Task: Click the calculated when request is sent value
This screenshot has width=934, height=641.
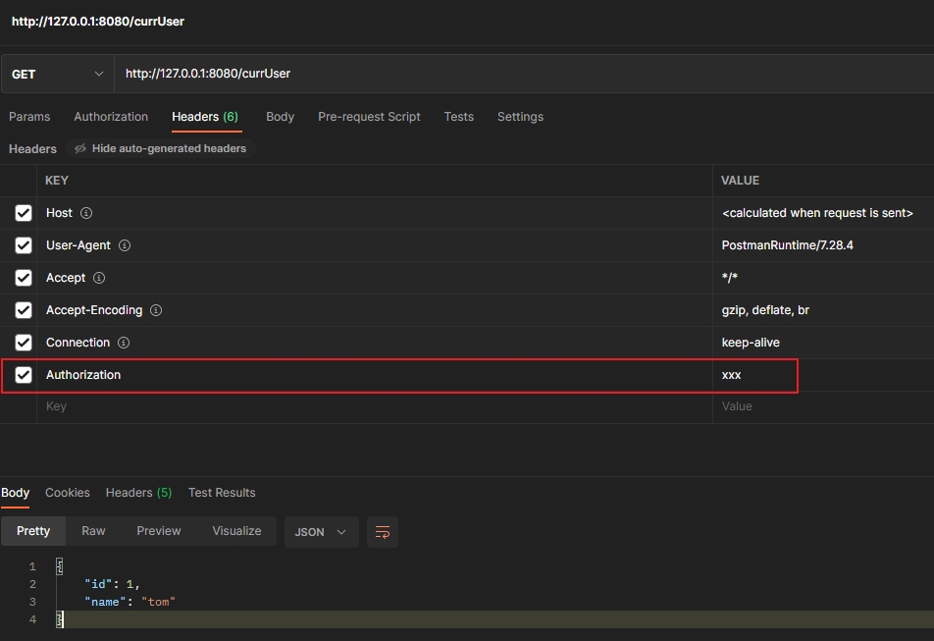Action: coord(817,213)
